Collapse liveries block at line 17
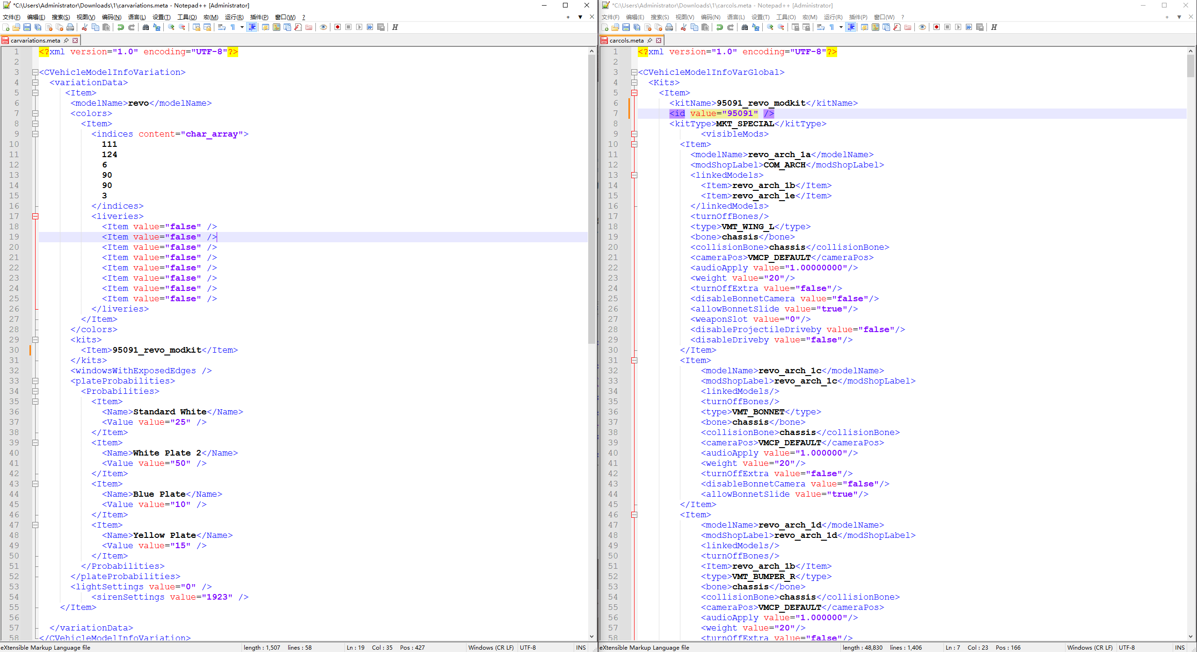The height and width of the screenshot is (652, 1197). 35,217
